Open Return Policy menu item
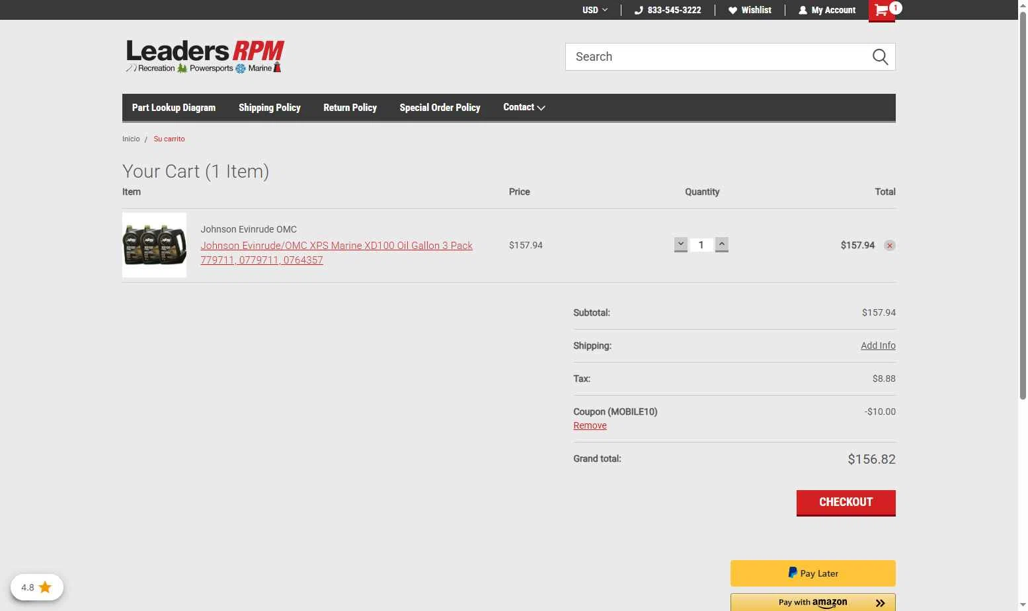The width and height of the screenshot is (1028, 611). (x=350, y=108)
